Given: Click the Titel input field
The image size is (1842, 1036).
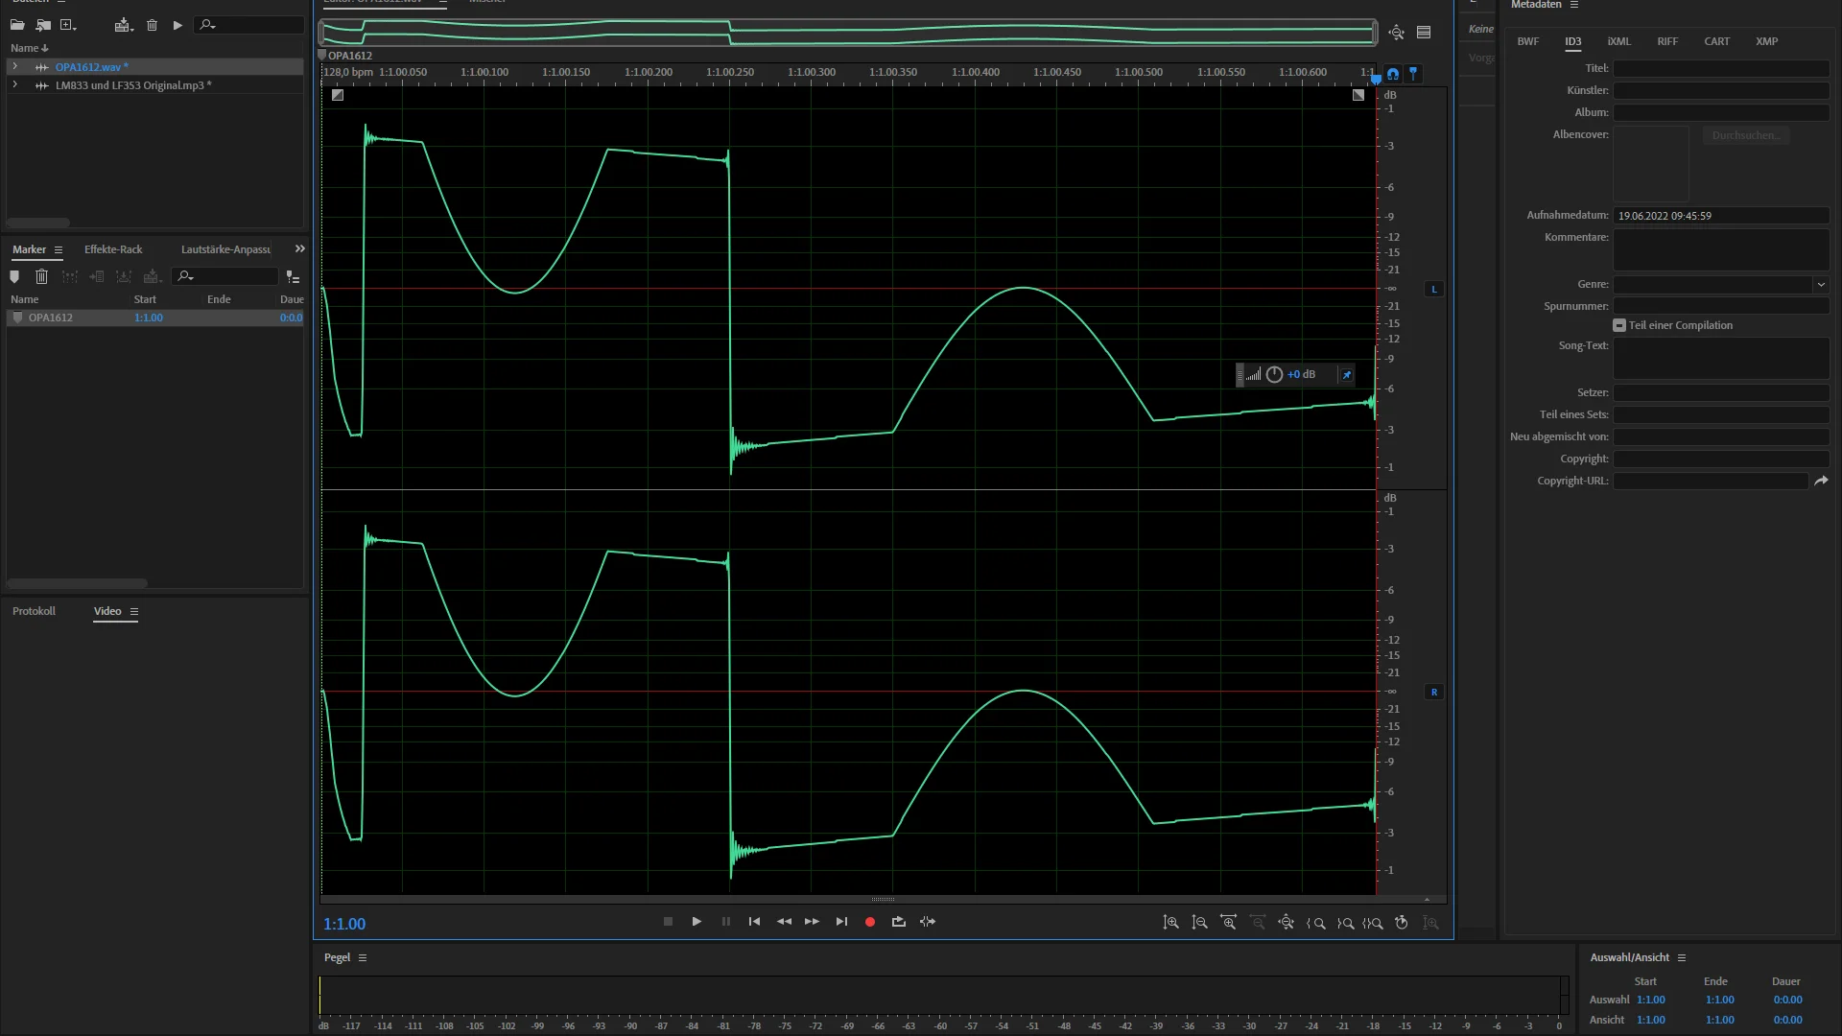Looking at the screenshot, I should 1720,69.
